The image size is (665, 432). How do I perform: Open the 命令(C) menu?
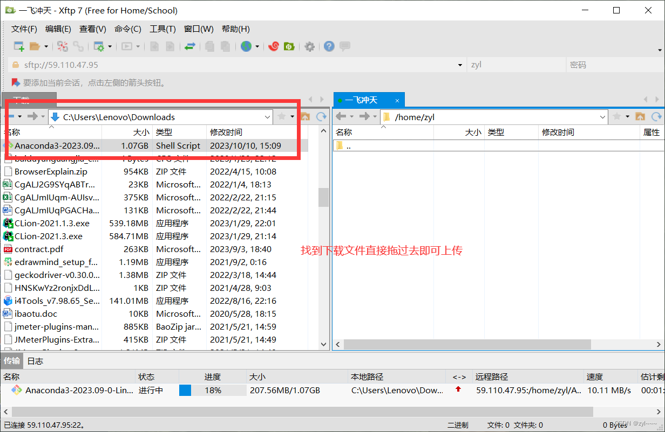click(x=128, y=29)
